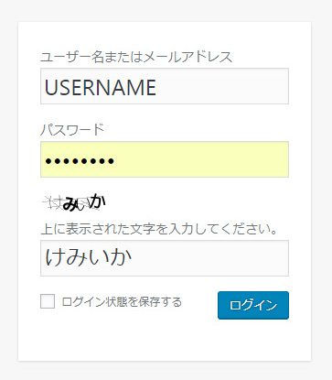Click the crossed-out faint CAPTCHA characters
332x380 pixels.
click(52, 202)
